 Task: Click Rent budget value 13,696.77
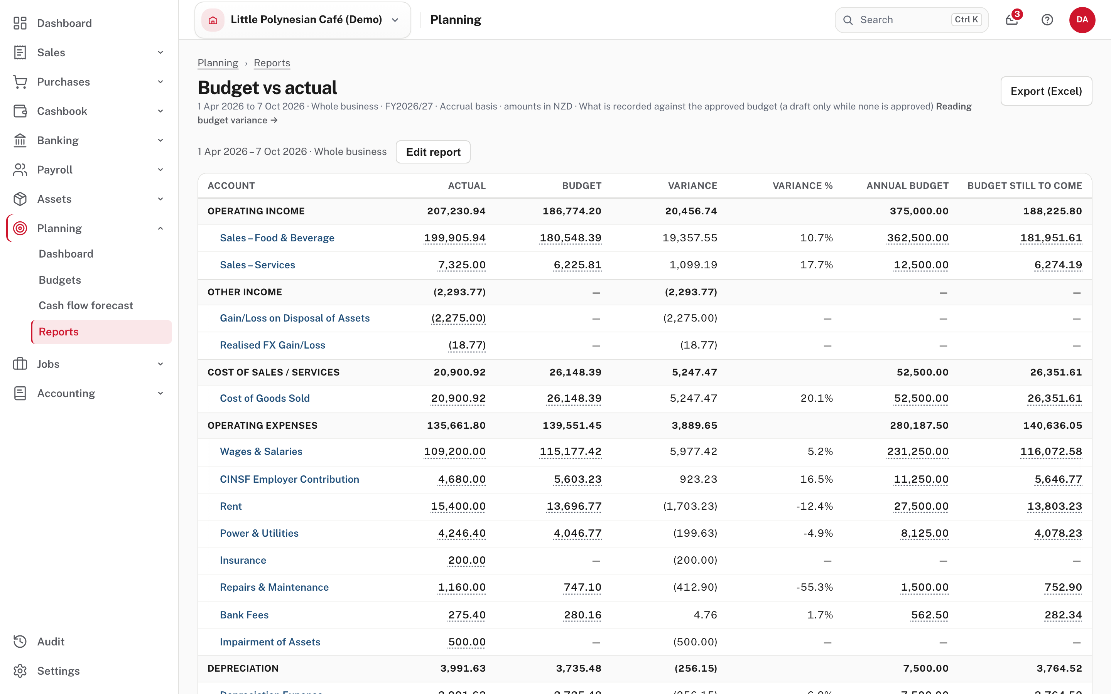574,506
